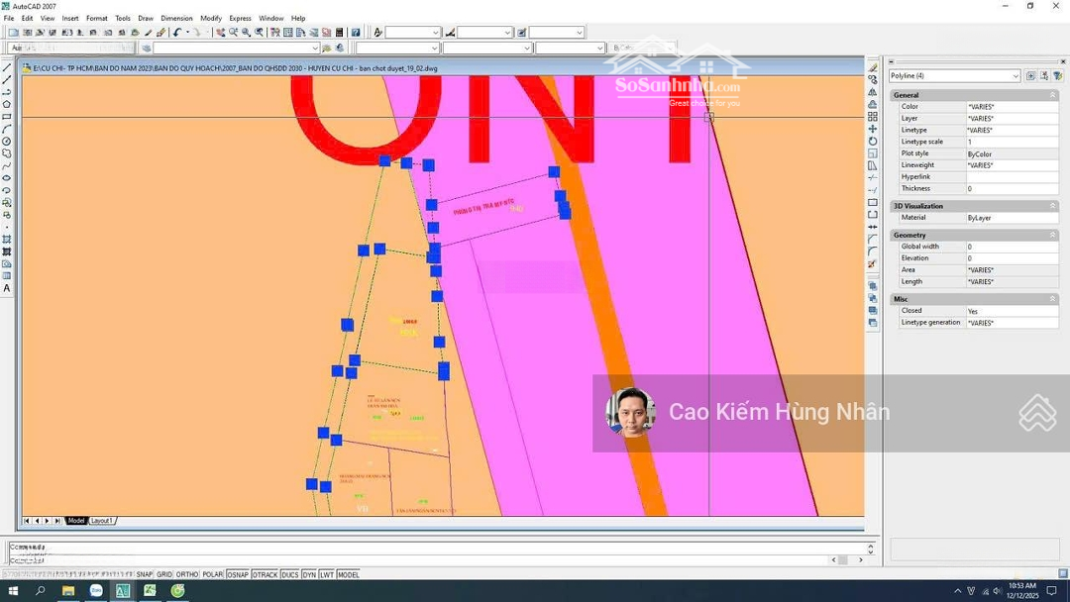Viewport: 1070px width, 602px height.
Task: Collapse the General properties section
Action: point(1052,95)
